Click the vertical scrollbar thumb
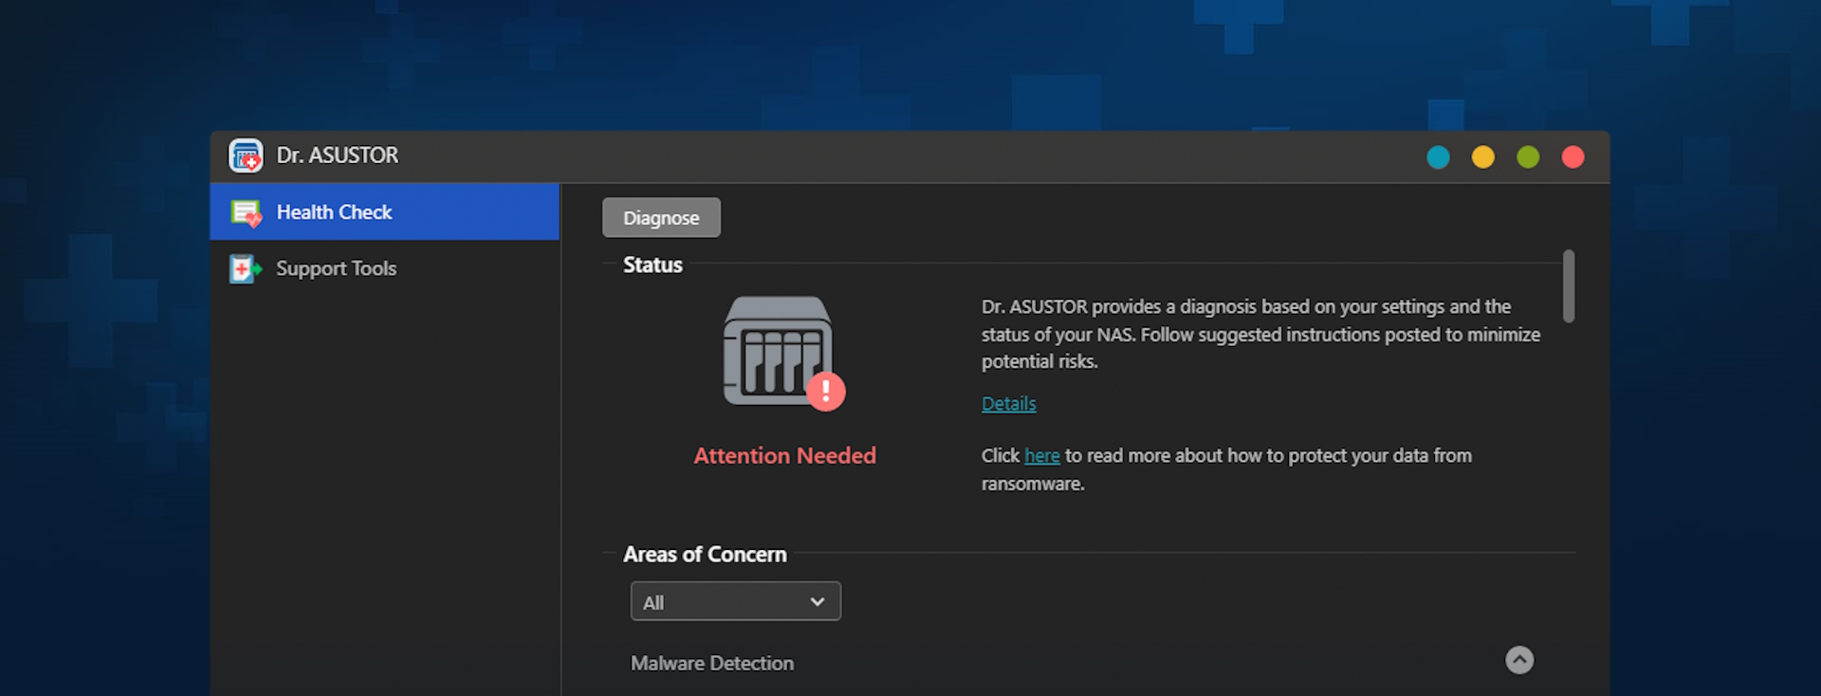 (x=1569, y=285)
